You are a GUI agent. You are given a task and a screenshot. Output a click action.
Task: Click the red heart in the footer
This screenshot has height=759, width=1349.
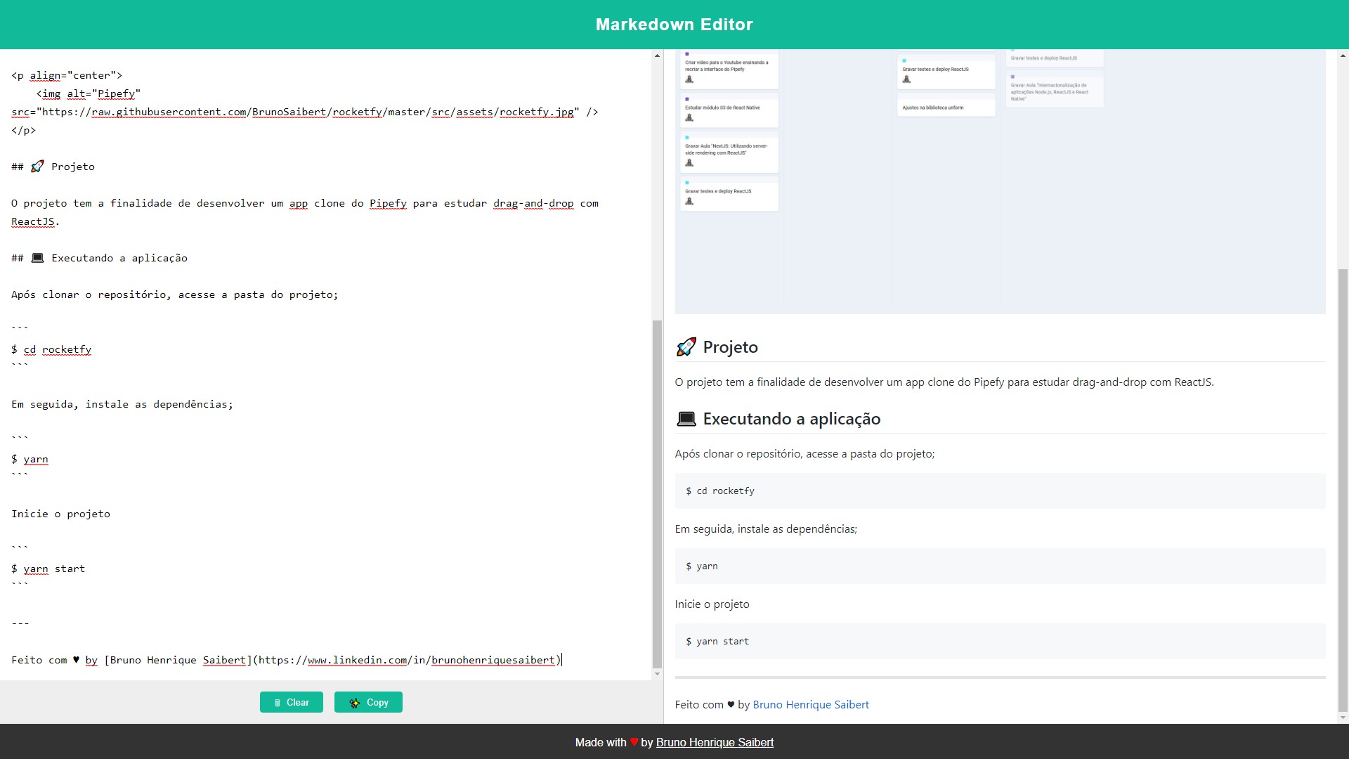634,743
